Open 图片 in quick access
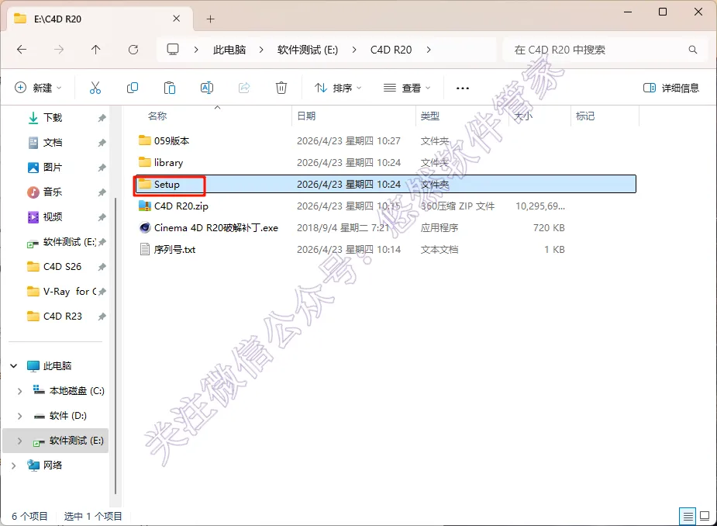 pyautogui.click(x=53, y=168)
